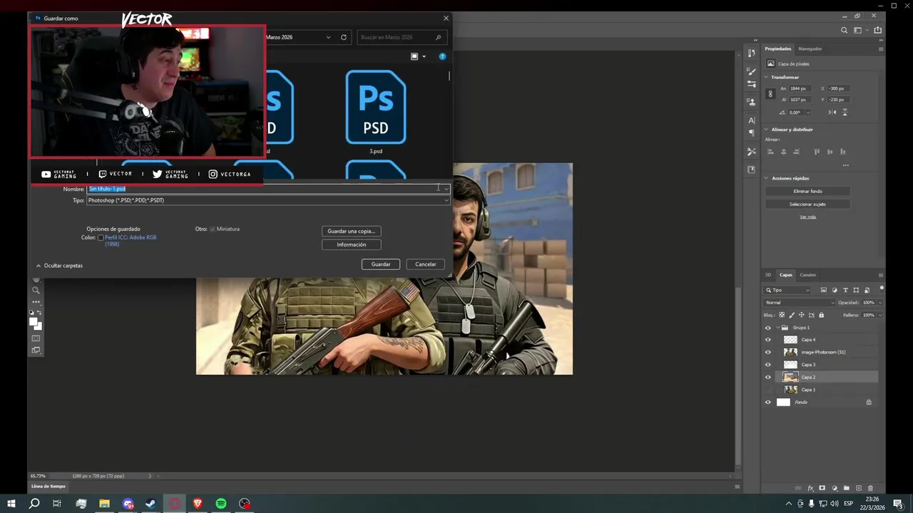Open the view options dropdown in save dialog

(x=424, y=56)
